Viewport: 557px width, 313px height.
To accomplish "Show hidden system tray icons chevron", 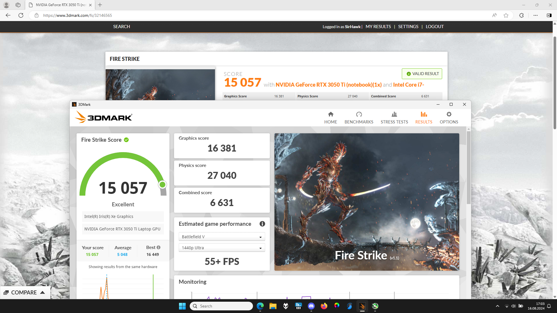I will coord(497,306).
